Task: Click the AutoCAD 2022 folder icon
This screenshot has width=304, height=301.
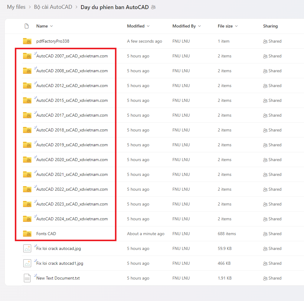Action: click(x=27, y=189)
